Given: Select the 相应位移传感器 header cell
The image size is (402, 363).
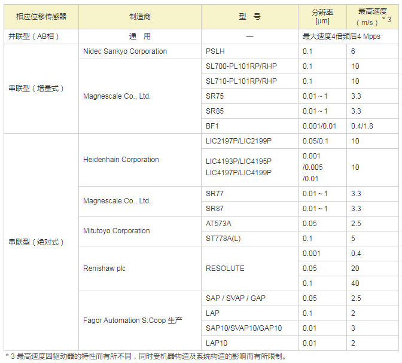Looking at the screenshot, I should tap(41, 17).
